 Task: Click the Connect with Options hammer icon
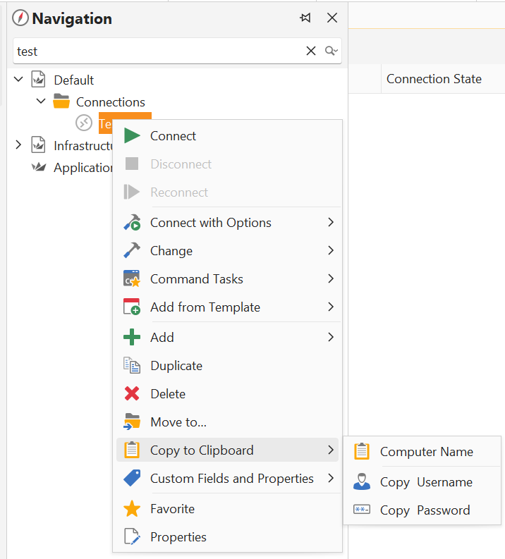tap(132, 223)
